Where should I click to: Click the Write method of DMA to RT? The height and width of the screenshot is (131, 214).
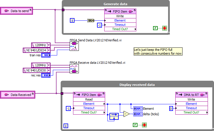[x=191, y=99]
